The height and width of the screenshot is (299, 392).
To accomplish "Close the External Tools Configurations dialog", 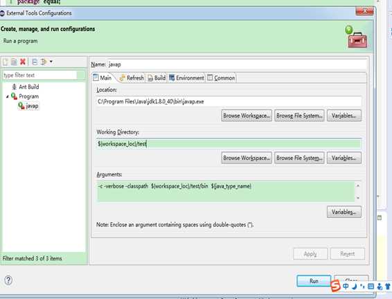I will (364, 11).
